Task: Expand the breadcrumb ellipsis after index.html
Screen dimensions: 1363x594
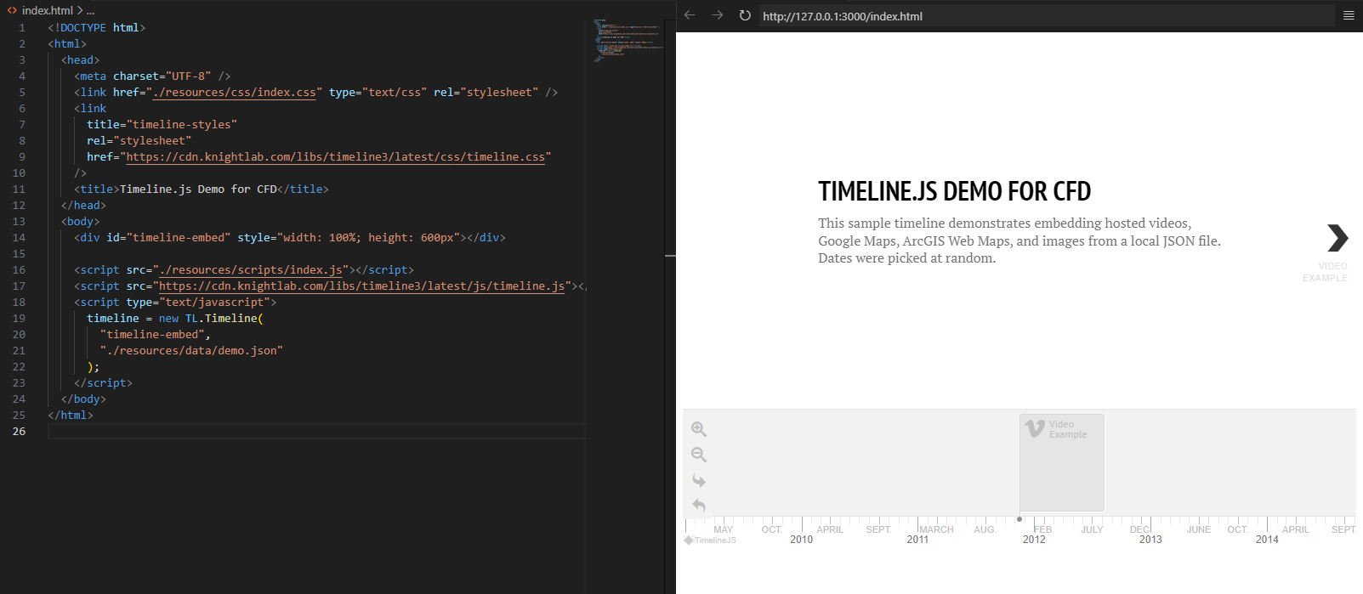Action: point(91,10)
